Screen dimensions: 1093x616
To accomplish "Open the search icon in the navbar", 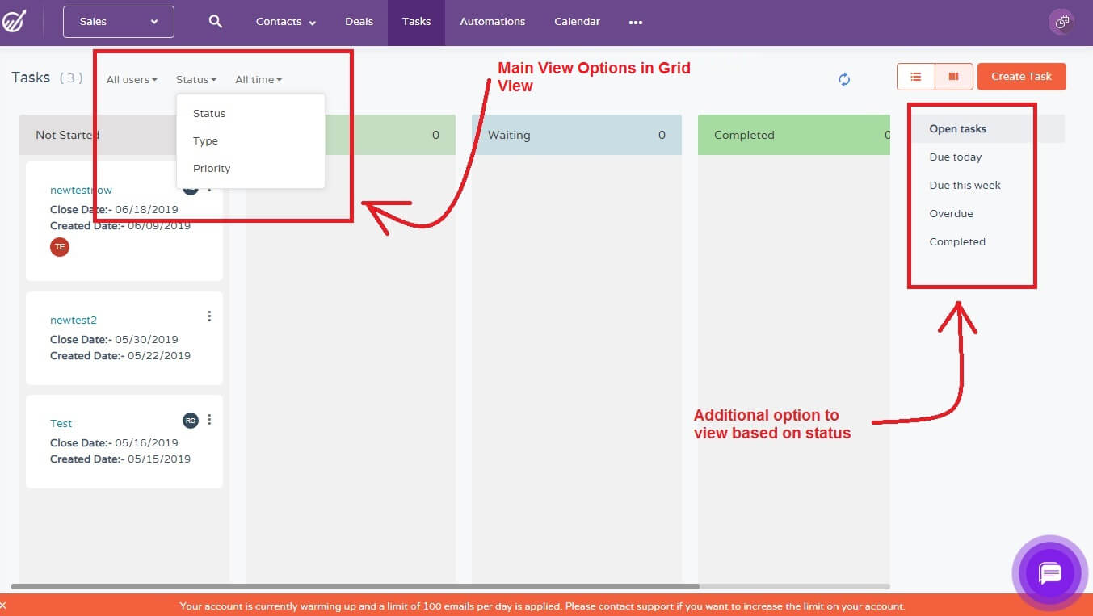I will click(215, 22).
